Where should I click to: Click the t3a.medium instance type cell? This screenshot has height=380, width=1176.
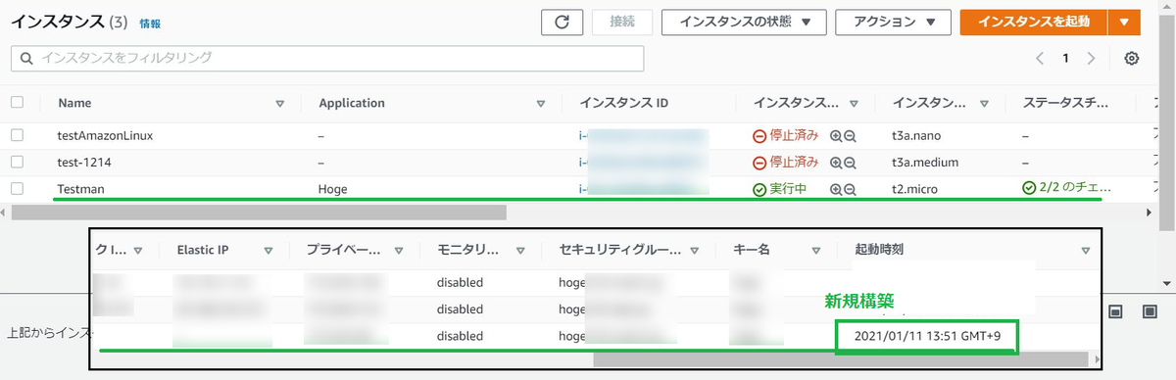click(x=924, y=162)
